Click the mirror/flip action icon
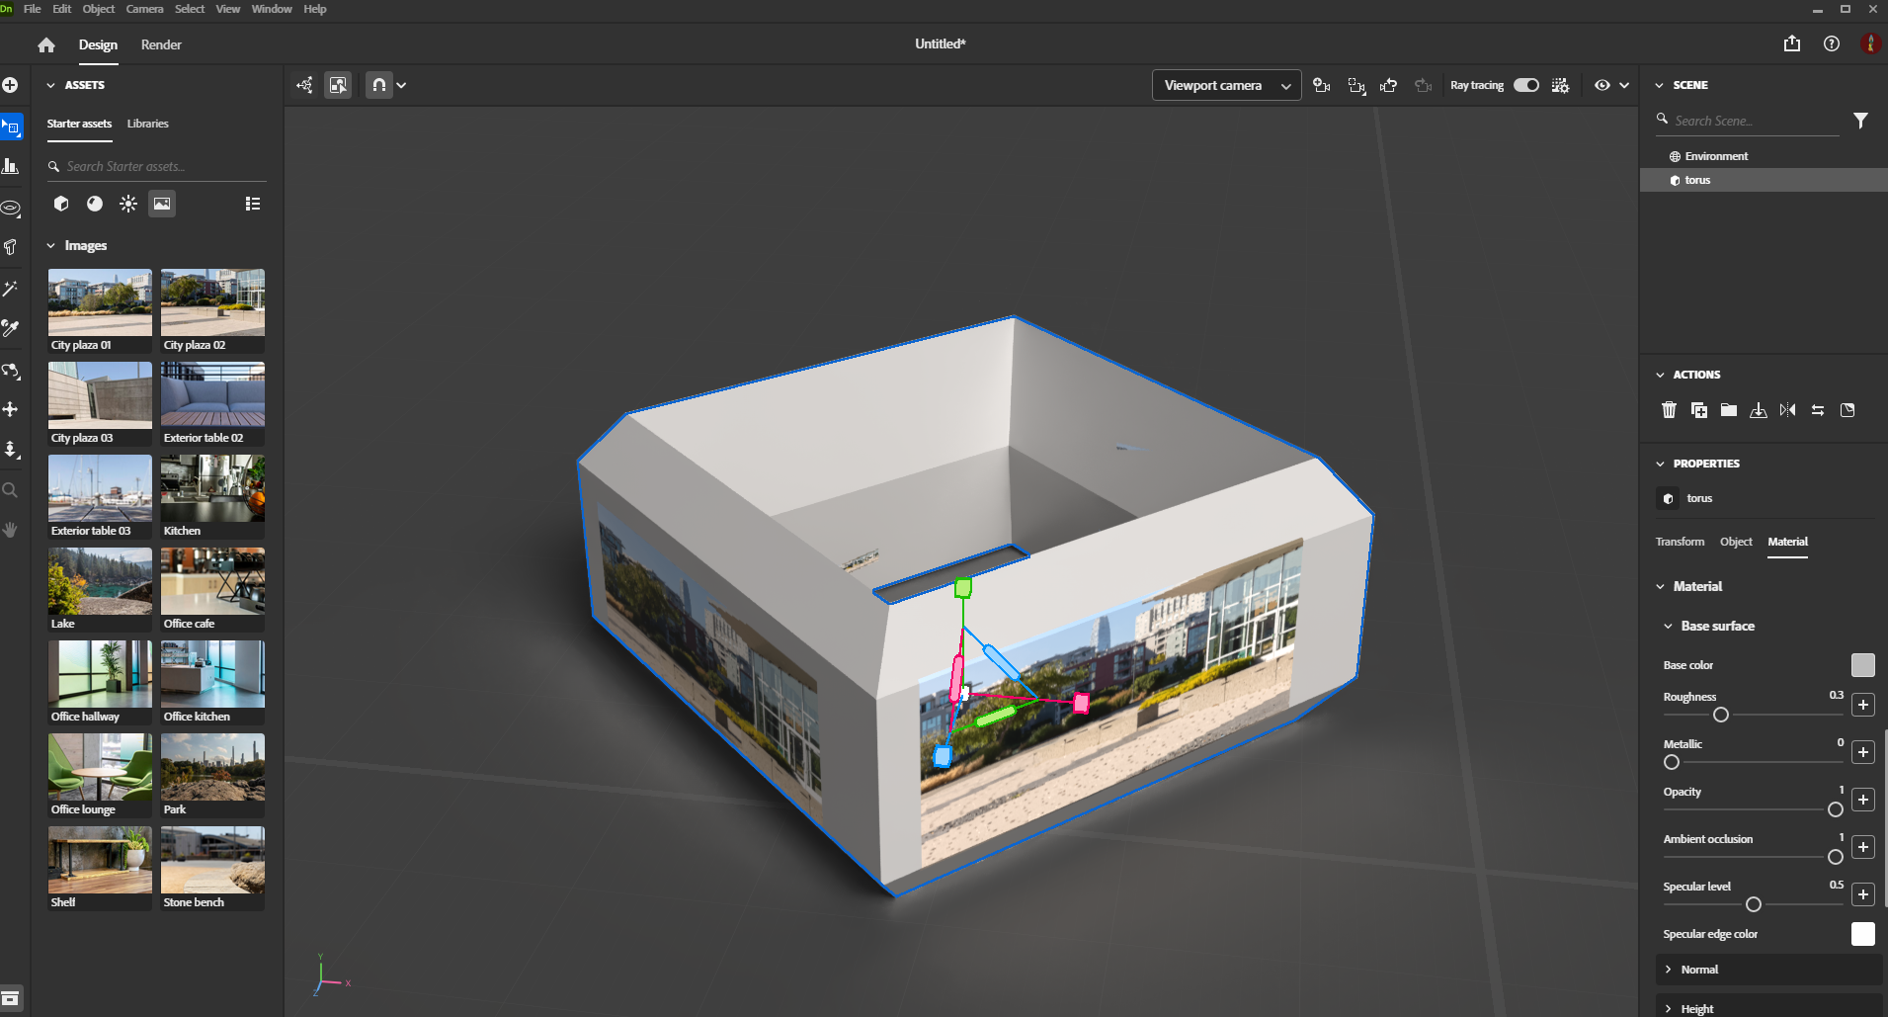Screen dimensions: 1888x1017 [1788, 410]
